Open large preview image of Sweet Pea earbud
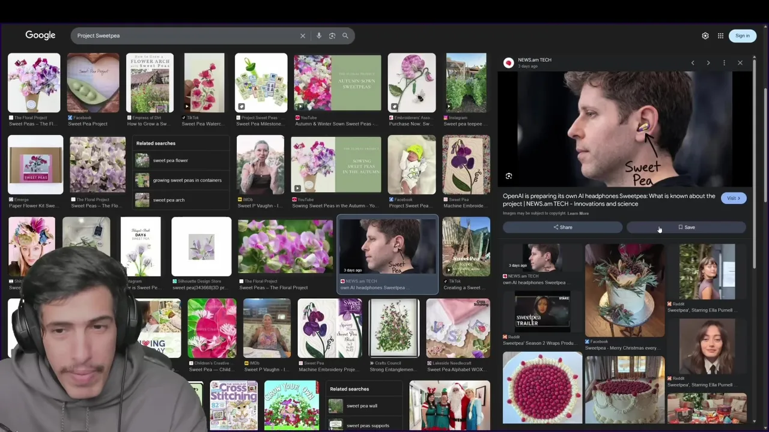769x432 pixels. point(625,129)
